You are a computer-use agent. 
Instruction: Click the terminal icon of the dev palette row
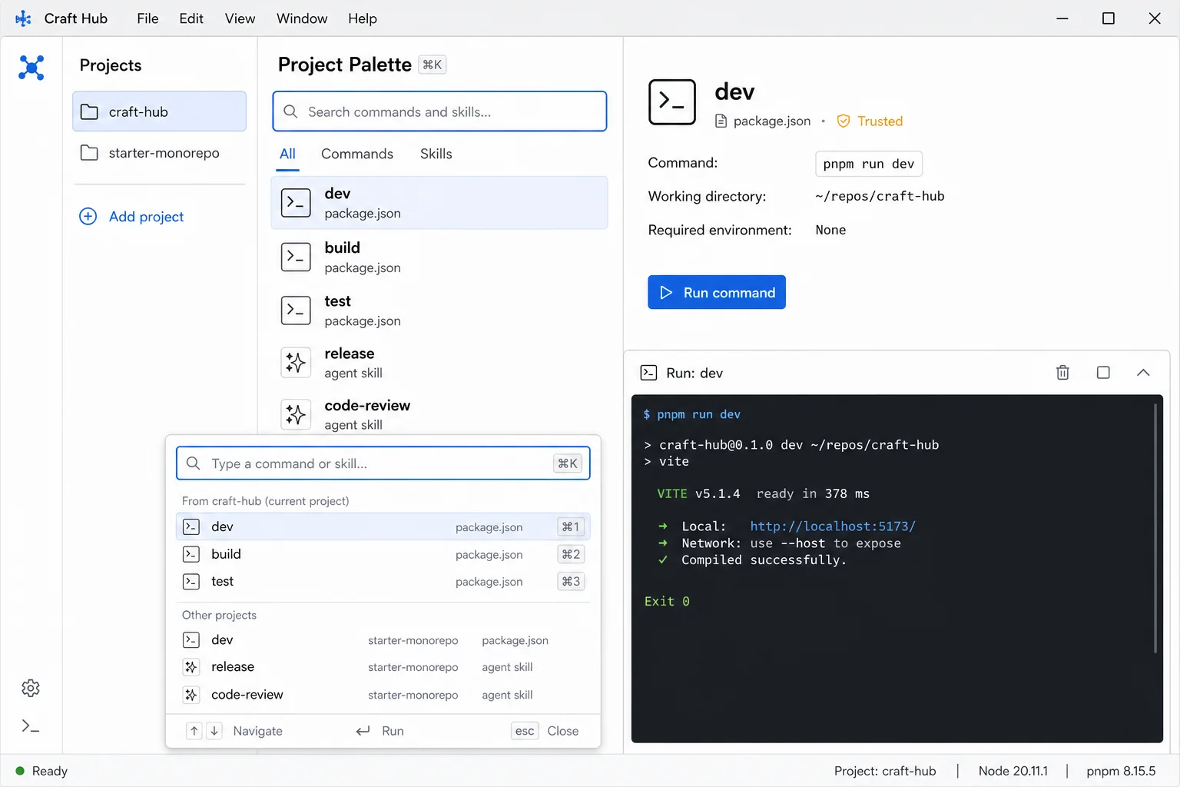point(296,203)
